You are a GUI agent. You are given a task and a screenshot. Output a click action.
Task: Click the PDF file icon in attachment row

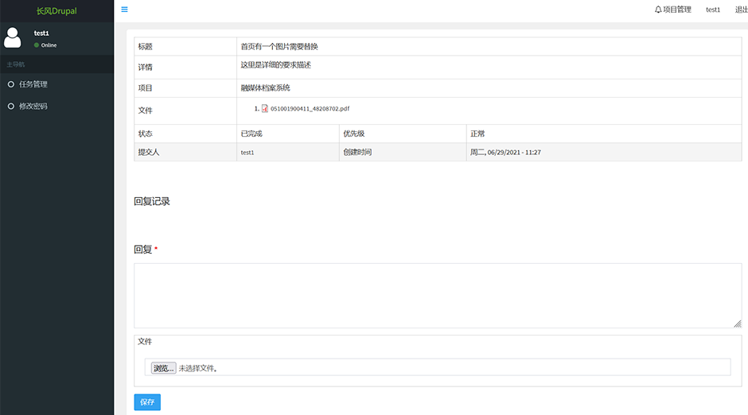point(265,109)
